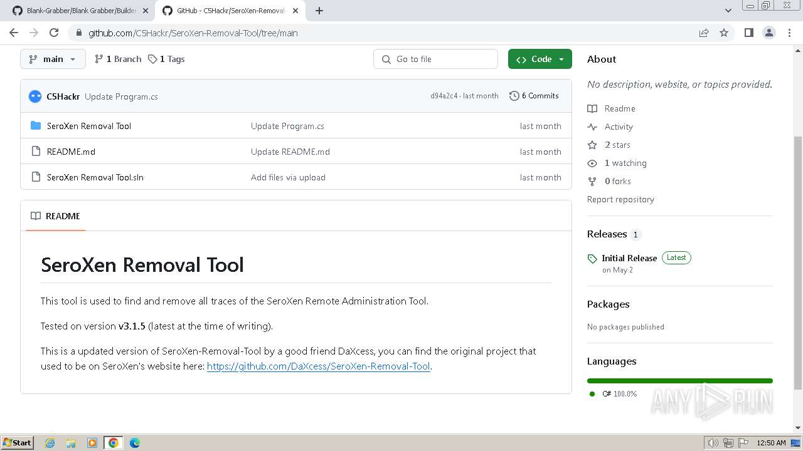Reload the current page
Viewport: 803px width, 451px height.
pos(54,33)
